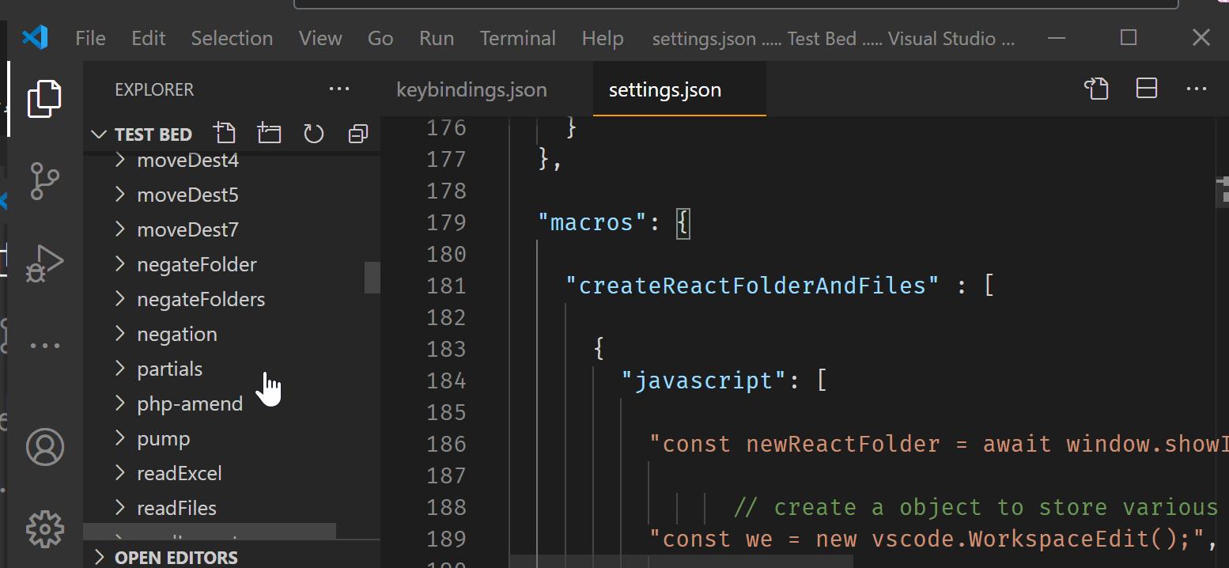1229x568 pixels.
Task: Click the Explorer tree scrollbar thumb
Action: coord(372,278)
